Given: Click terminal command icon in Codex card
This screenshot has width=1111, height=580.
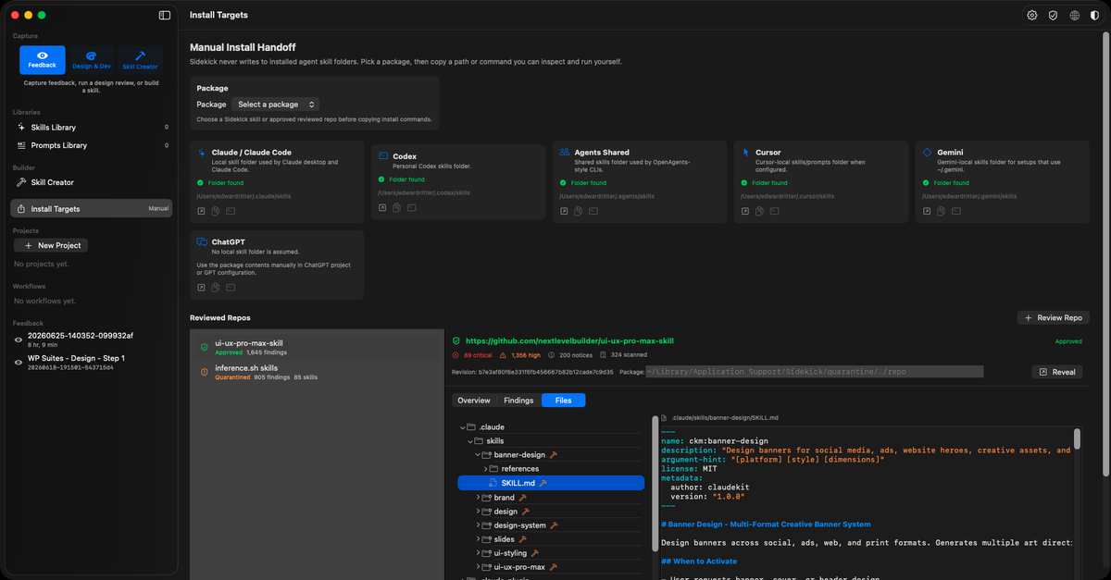Looking at the screenshot, I should click(412, 207).
